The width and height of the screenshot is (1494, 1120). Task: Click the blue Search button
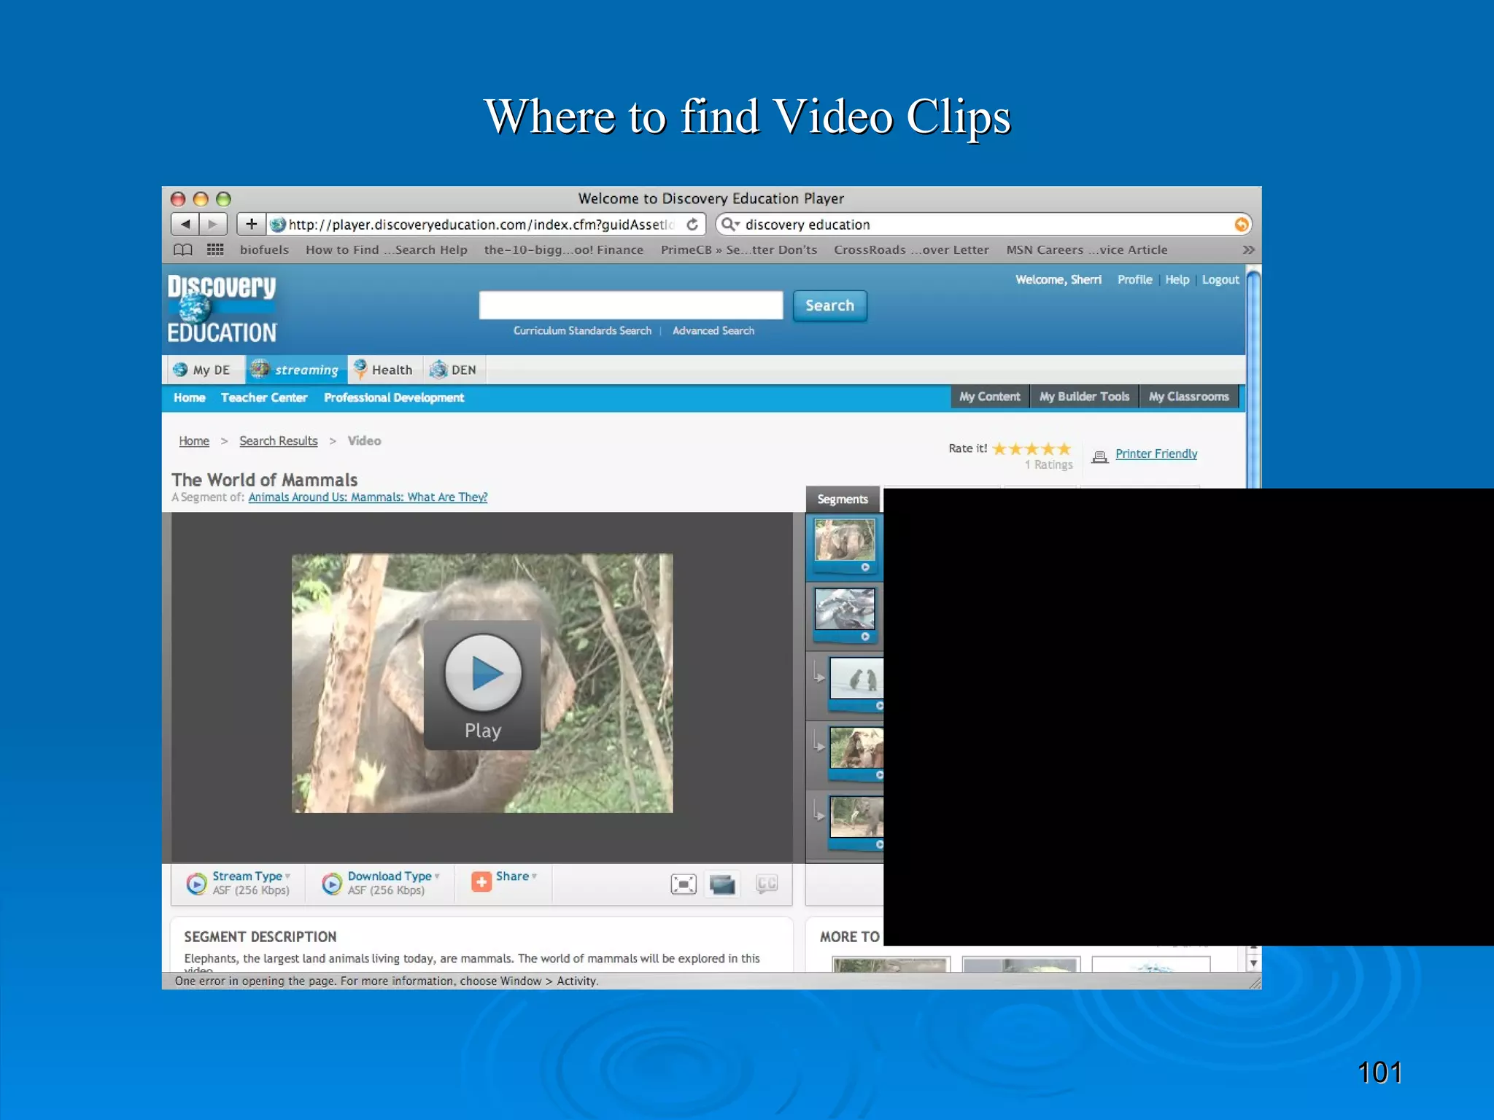[x=829, y=306]
